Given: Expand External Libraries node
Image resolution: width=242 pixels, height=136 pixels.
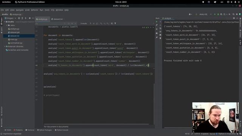Looking at the screenshot, I should click(x=5, y=46).
